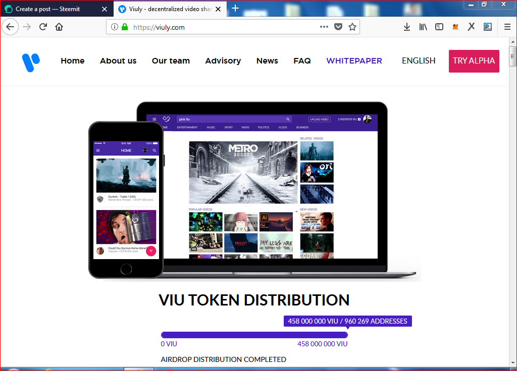Click the Viuly blue logo
This screenshot has width=517, height=371.
click(x=31, y=63)
